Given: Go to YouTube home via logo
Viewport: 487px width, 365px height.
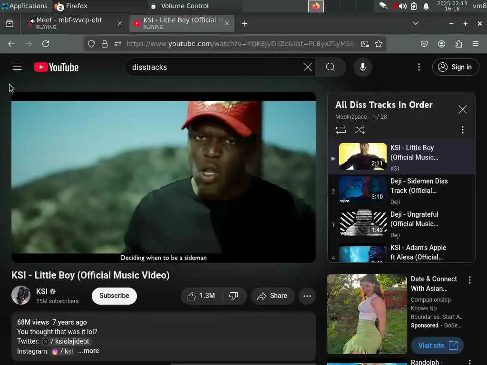Looking at the screenshot, I should pos(56,67).
